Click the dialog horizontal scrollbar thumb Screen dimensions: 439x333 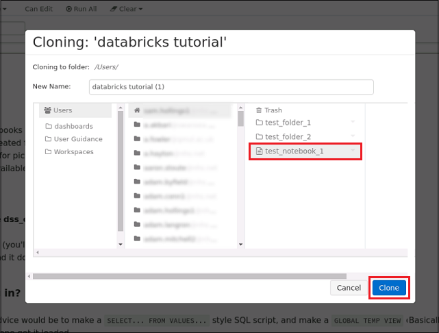[190, 276]
